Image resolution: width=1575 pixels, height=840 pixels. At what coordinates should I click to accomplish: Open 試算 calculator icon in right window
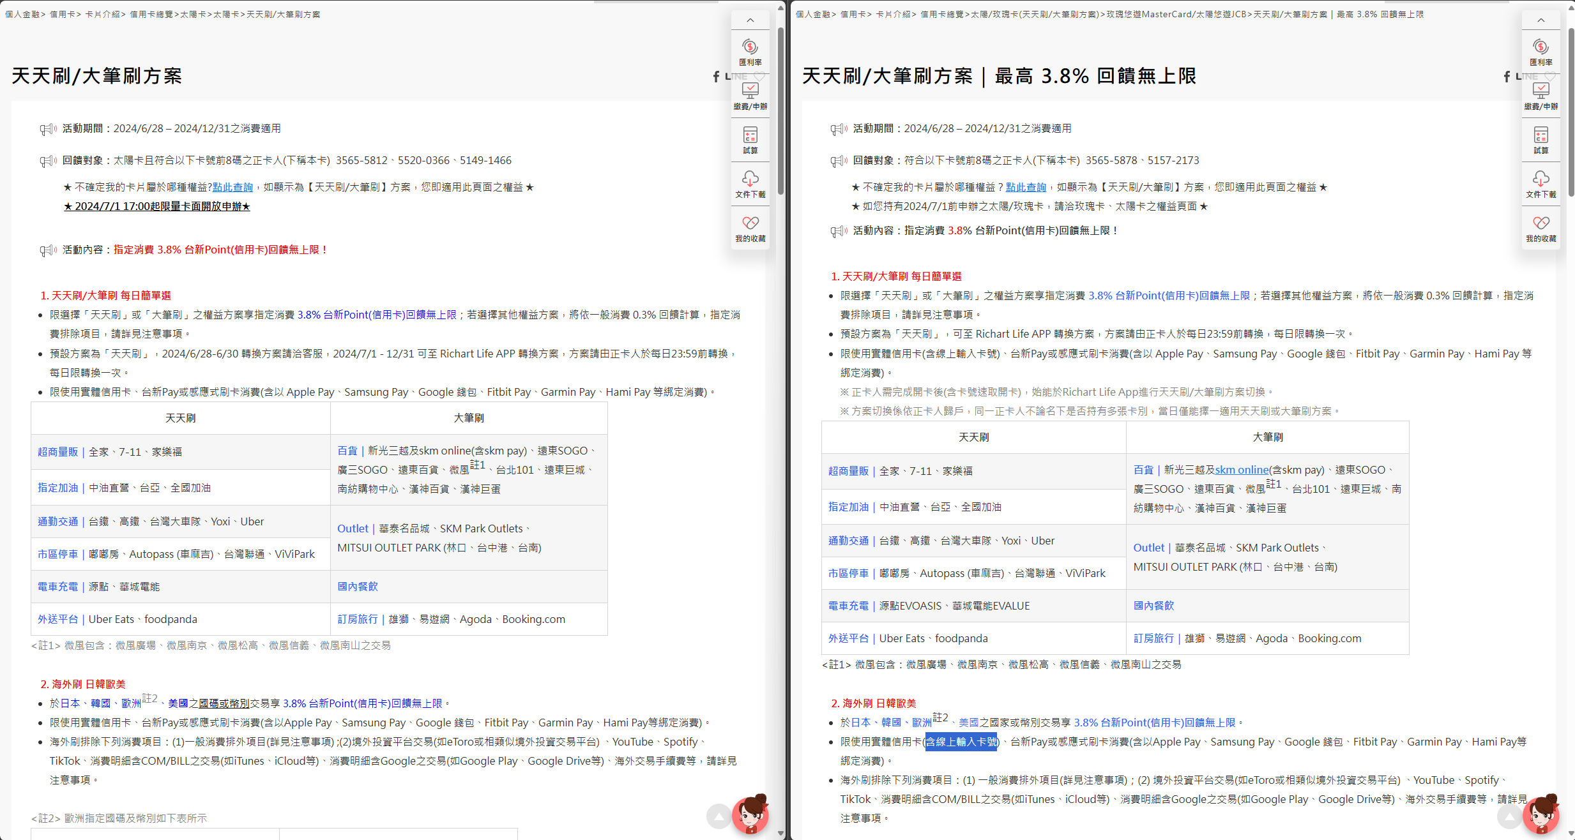1541,140
